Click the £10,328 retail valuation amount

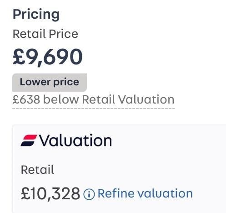pyautogui.click(x=50, y=194)
